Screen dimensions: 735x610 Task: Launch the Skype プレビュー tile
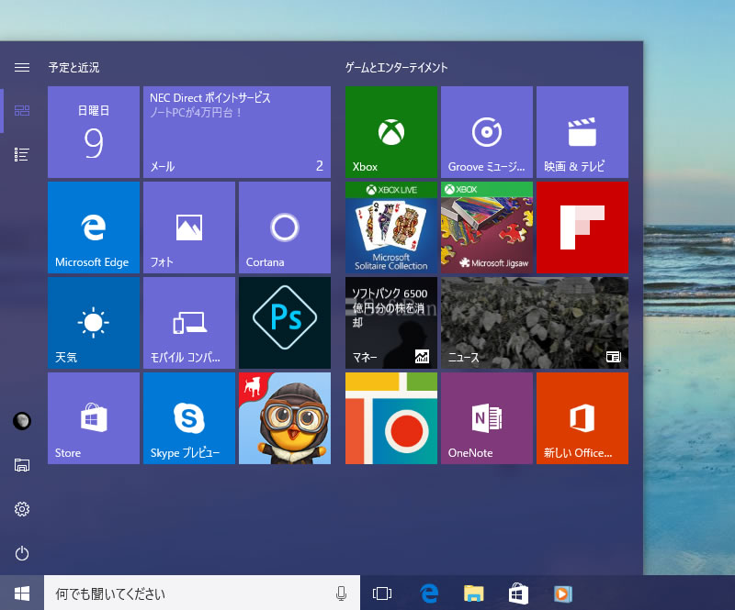tap(189, 418)
